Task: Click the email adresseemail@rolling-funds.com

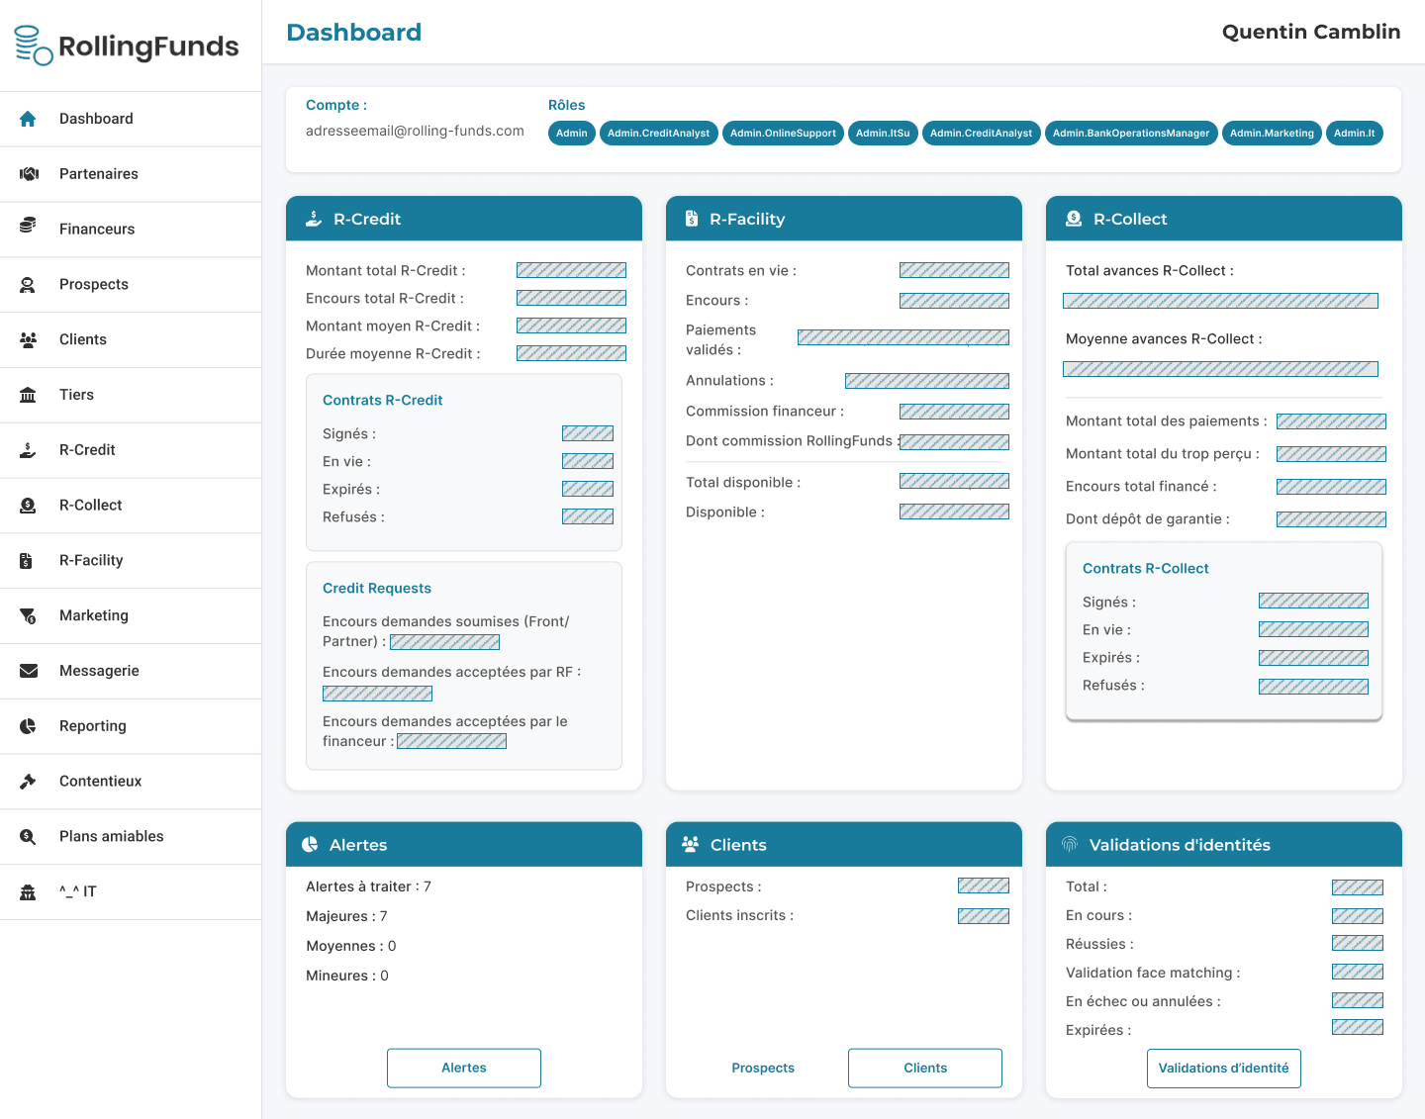Action: coord(415,131)
